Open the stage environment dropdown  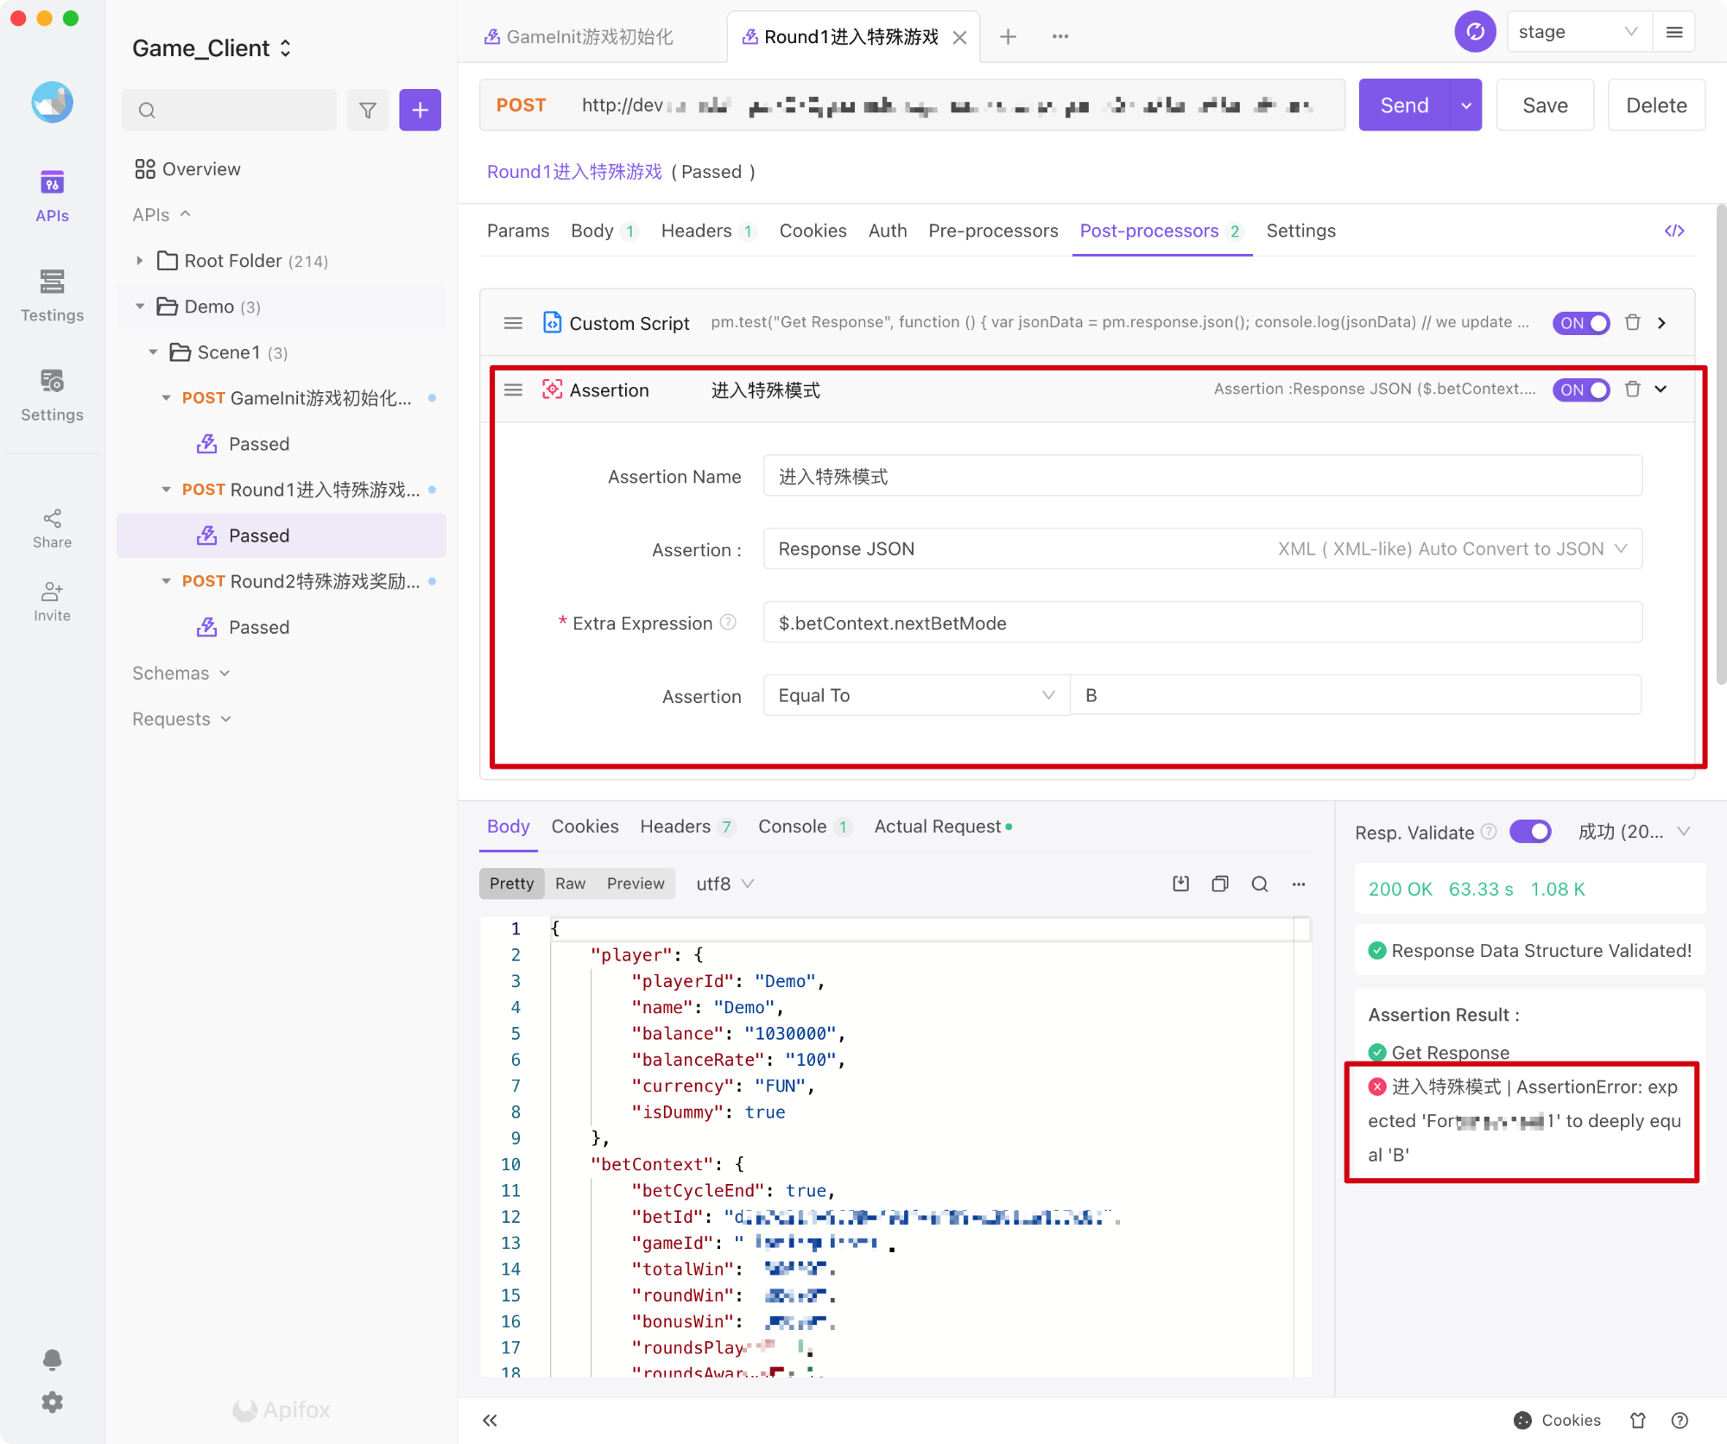point(1578,32)
